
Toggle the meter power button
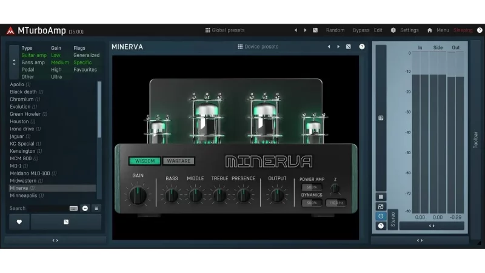(x=381, y=216)
